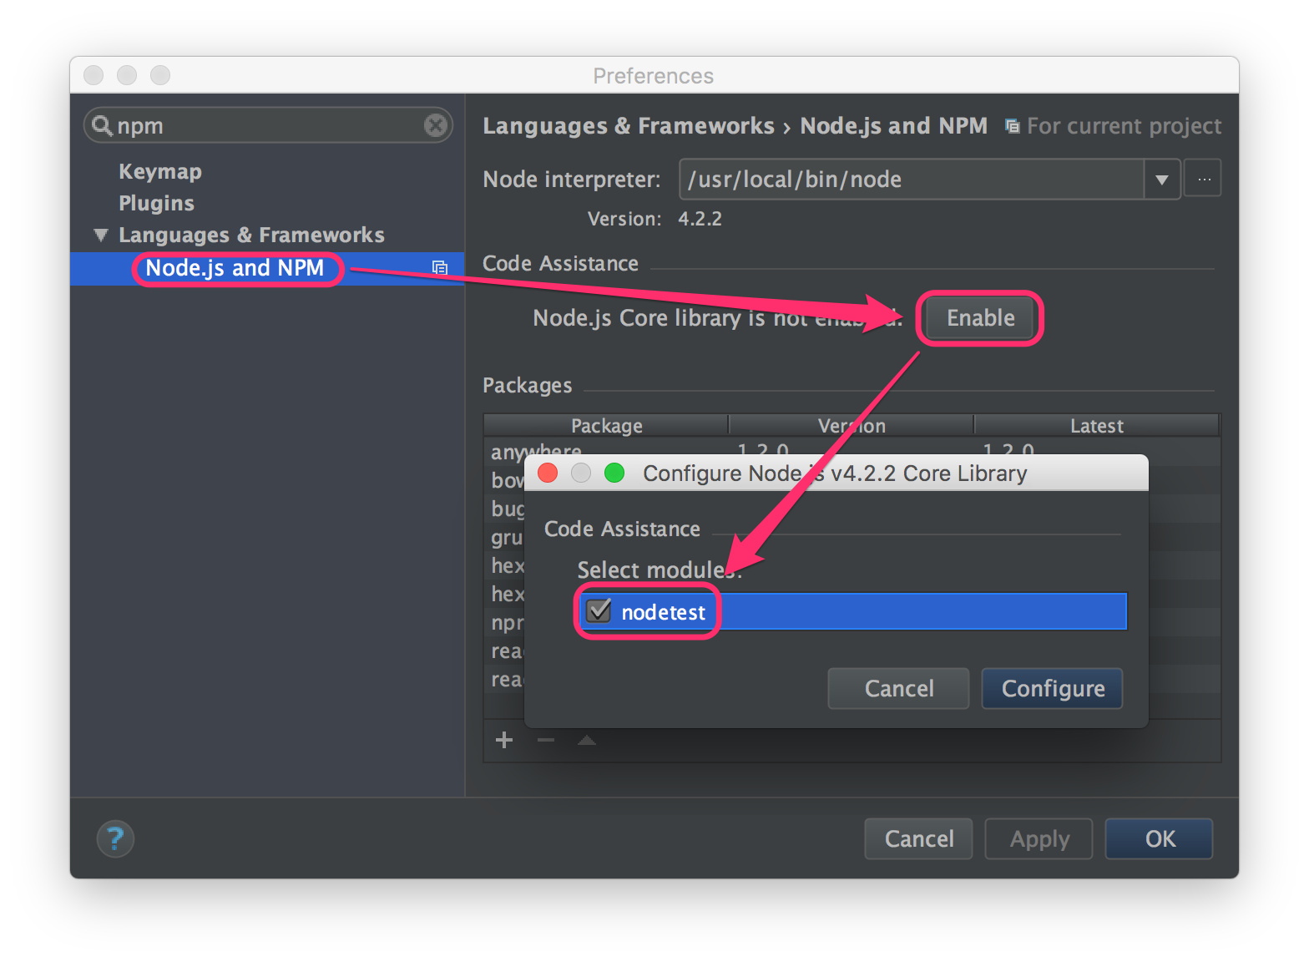1309x962 pixels.
Task: Open the Node interpreter dropdown arrow
Action: coord(1161,180)
